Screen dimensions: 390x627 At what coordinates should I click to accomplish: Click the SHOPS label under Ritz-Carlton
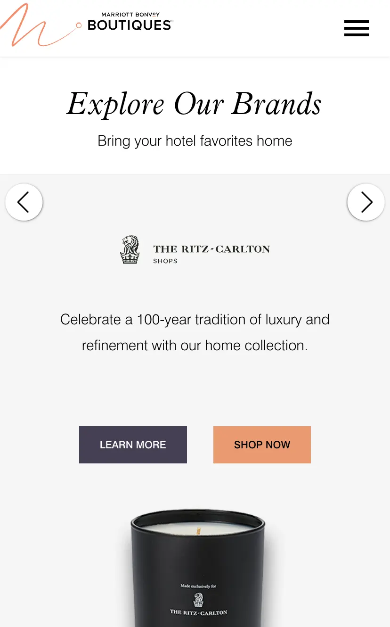[165, 261]
